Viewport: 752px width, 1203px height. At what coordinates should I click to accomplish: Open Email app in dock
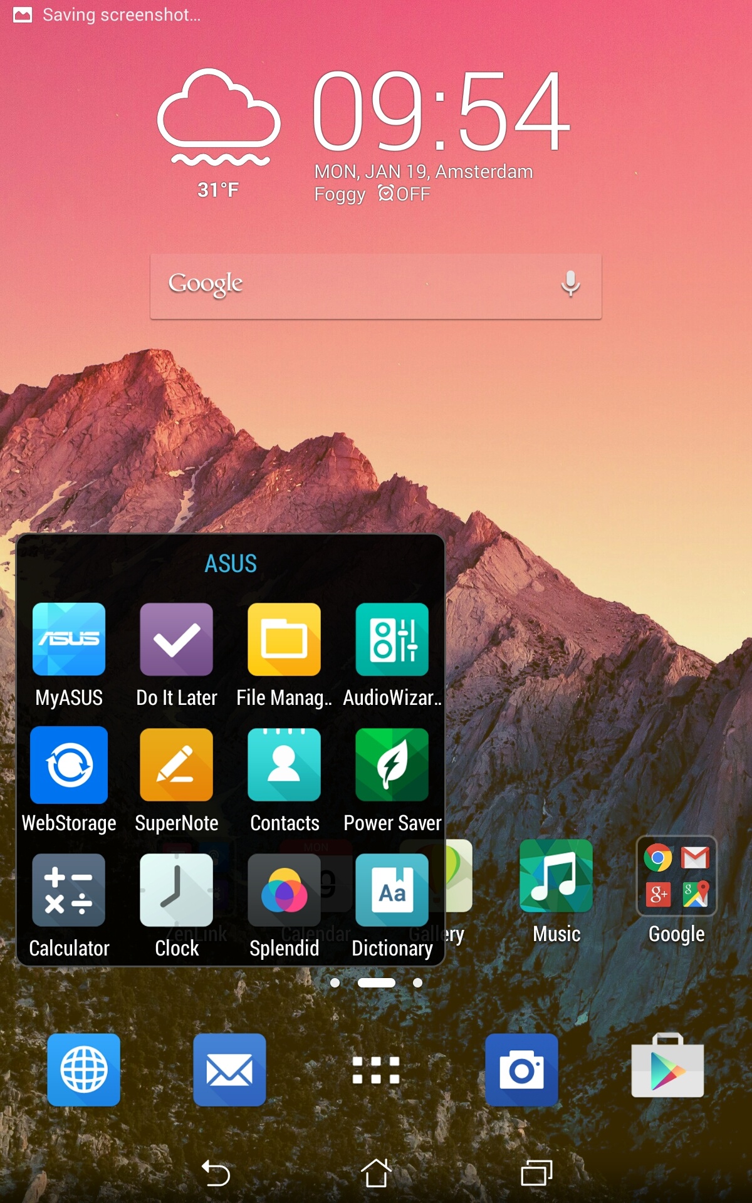coord(229,1070)
